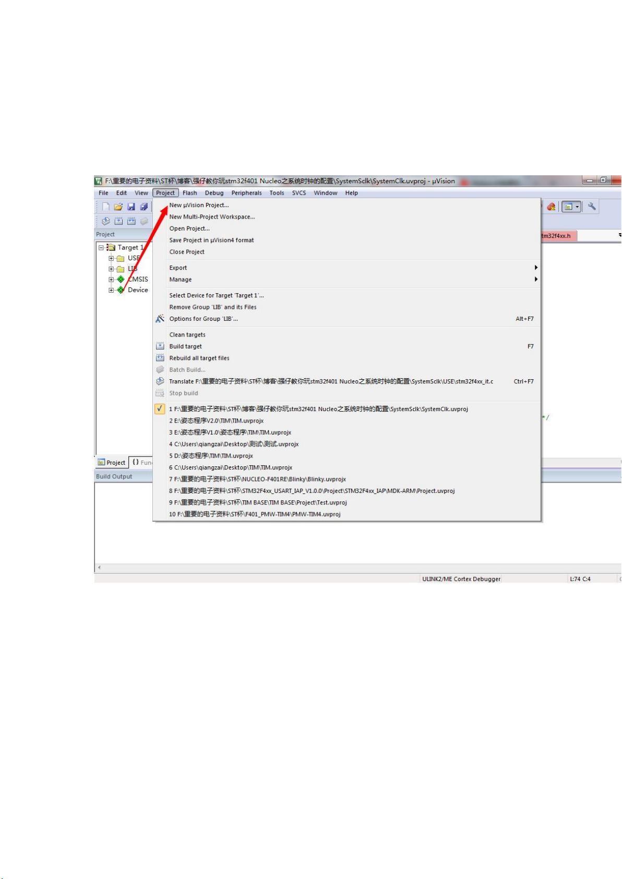622x879 pixels.
Task: Click the Rebuild icon in build toolbar
Action: pyautogui.click(x=131, y=221)
